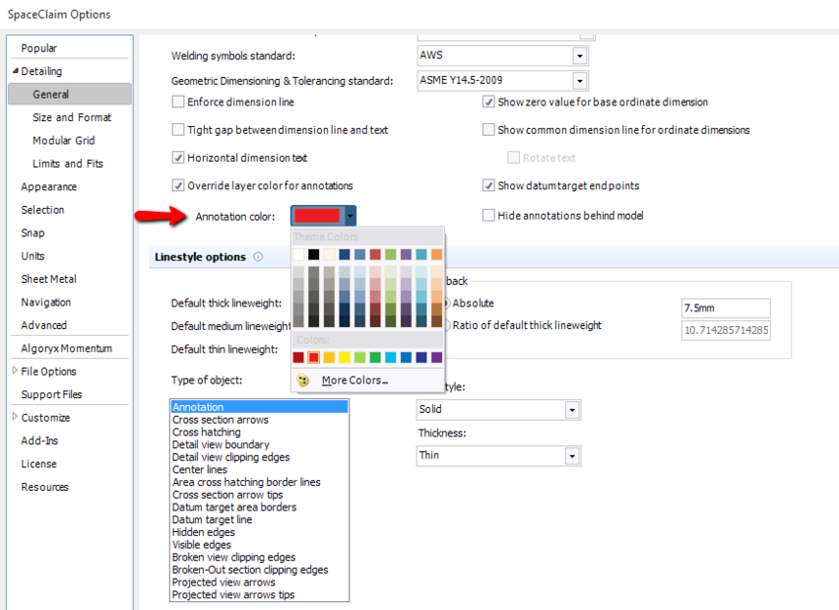
Task: Click More Colors... link
Action: pyautogui.click(x=355, y=380)
